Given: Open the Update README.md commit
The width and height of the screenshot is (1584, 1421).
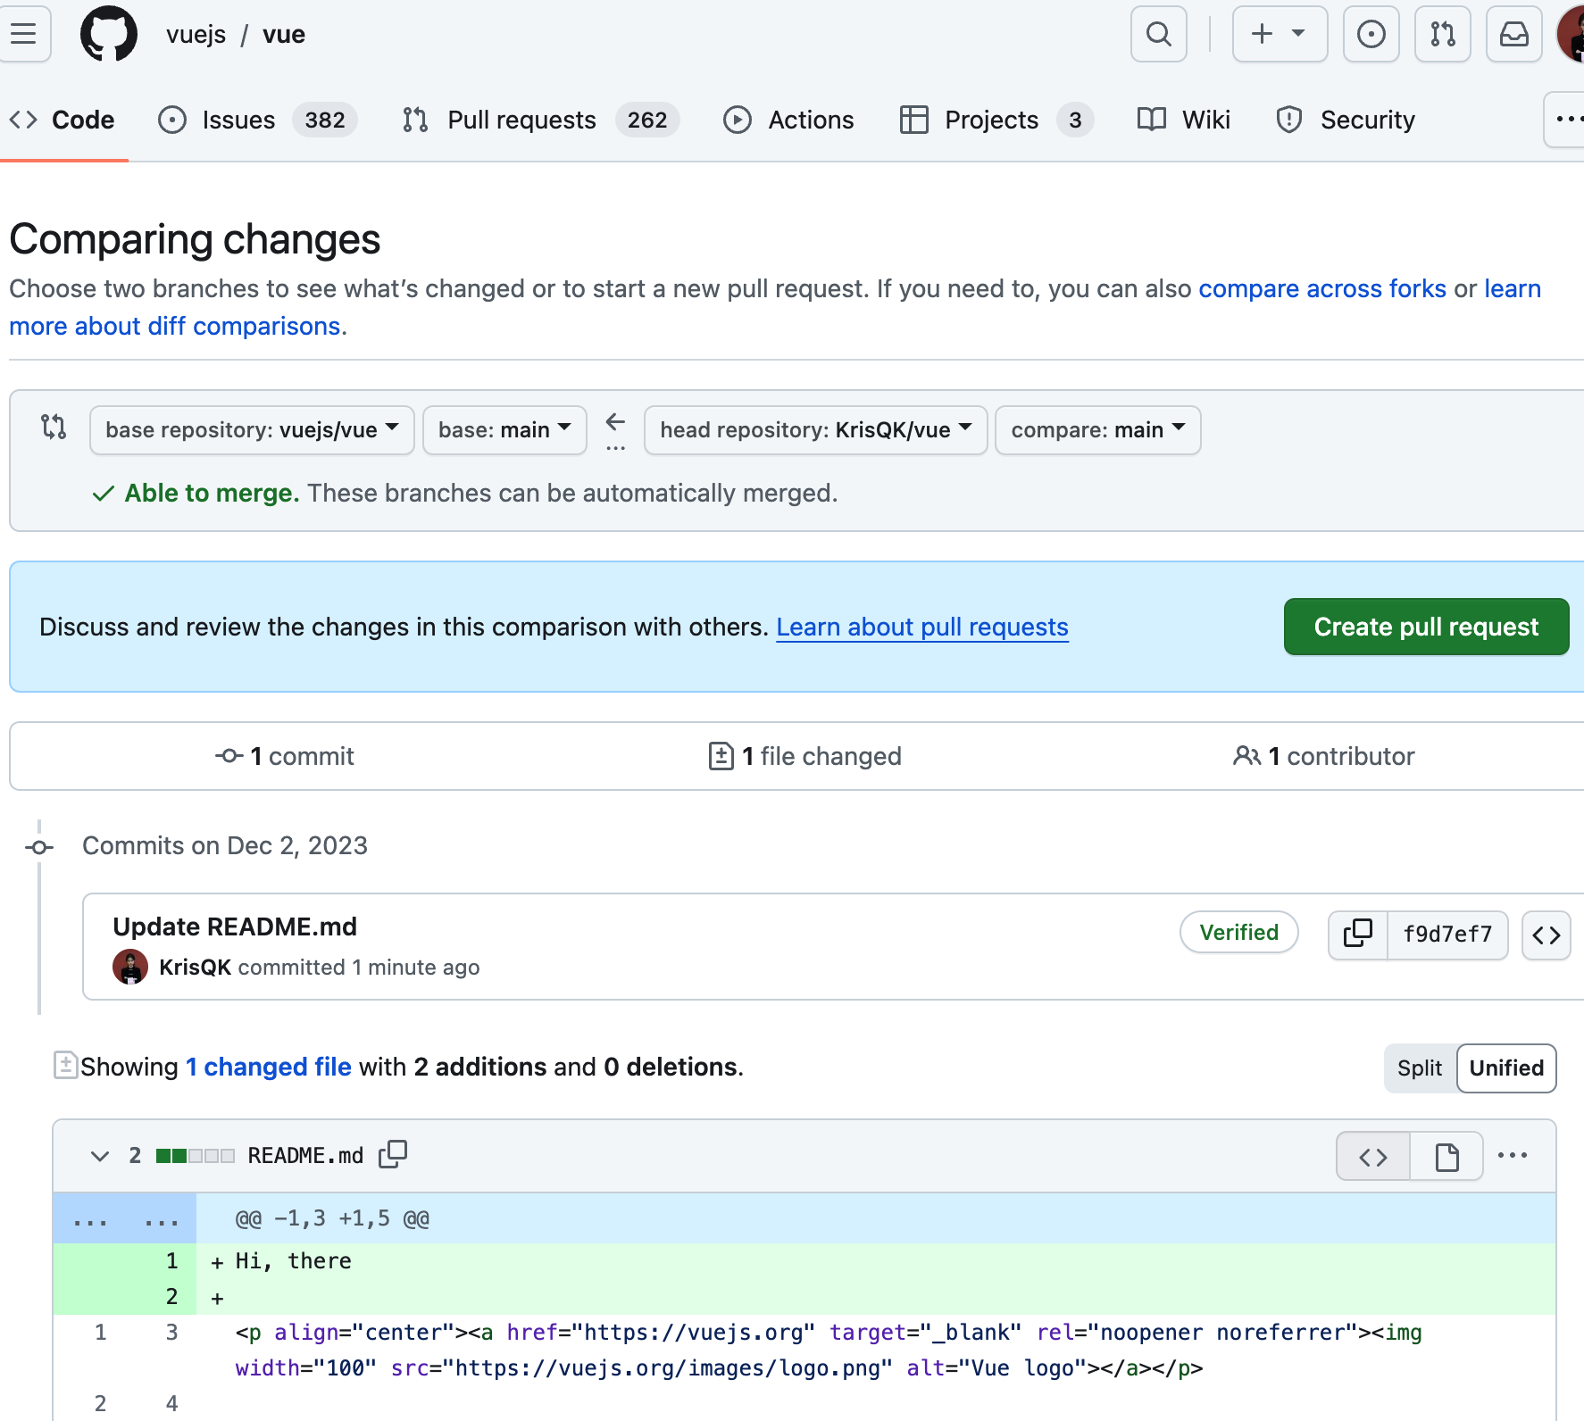Looking at the screenshot, I should pos(235,927).
